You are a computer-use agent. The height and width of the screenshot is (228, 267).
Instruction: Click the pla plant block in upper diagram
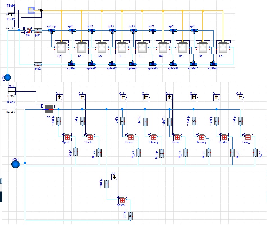point(28,30)
